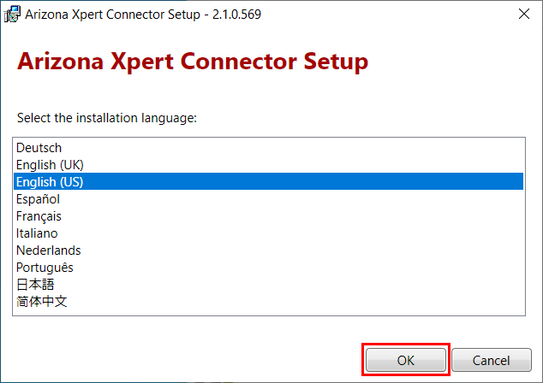Select Nederlands in the language list
Screen dimensions: 543x383
pyautogui.click(x=268, y=250)
